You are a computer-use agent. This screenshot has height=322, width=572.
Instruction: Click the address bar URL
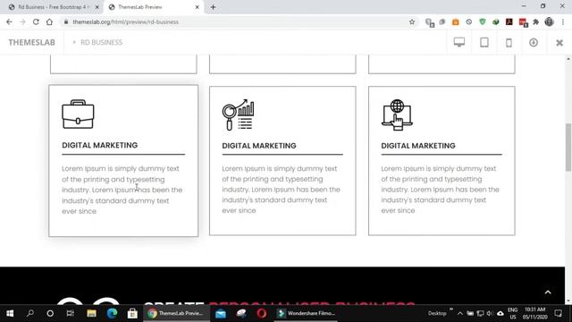[125, 21]
